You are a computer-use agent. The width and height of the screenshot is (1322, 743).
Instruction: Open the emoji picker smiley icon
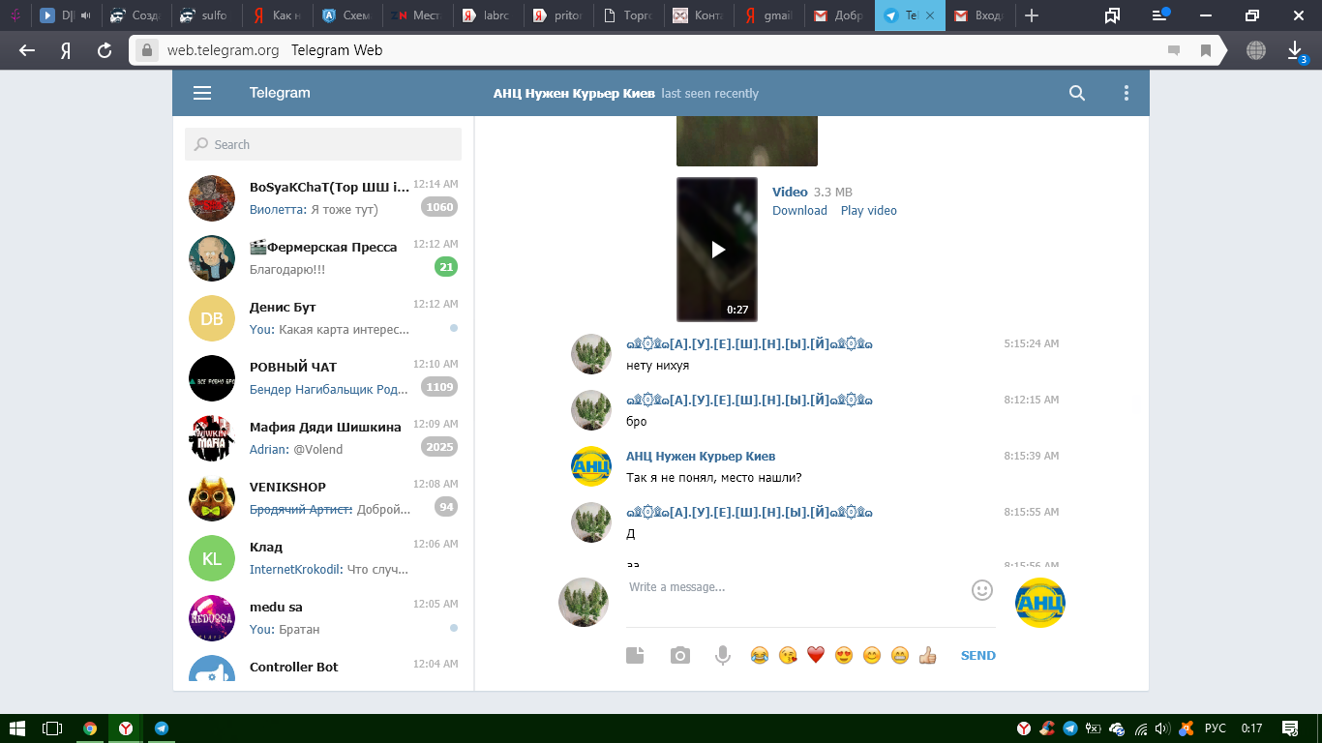click(x=982, y=589)
